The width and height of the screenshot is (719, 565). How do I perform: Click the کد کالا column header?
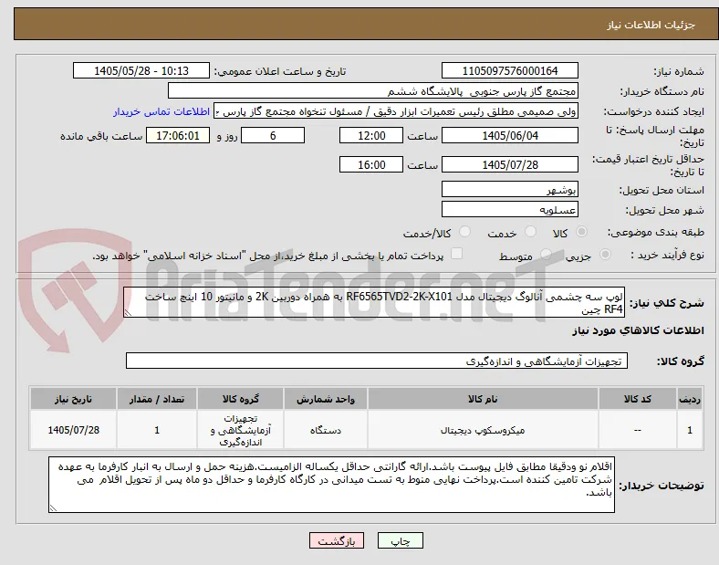point(638,399)
